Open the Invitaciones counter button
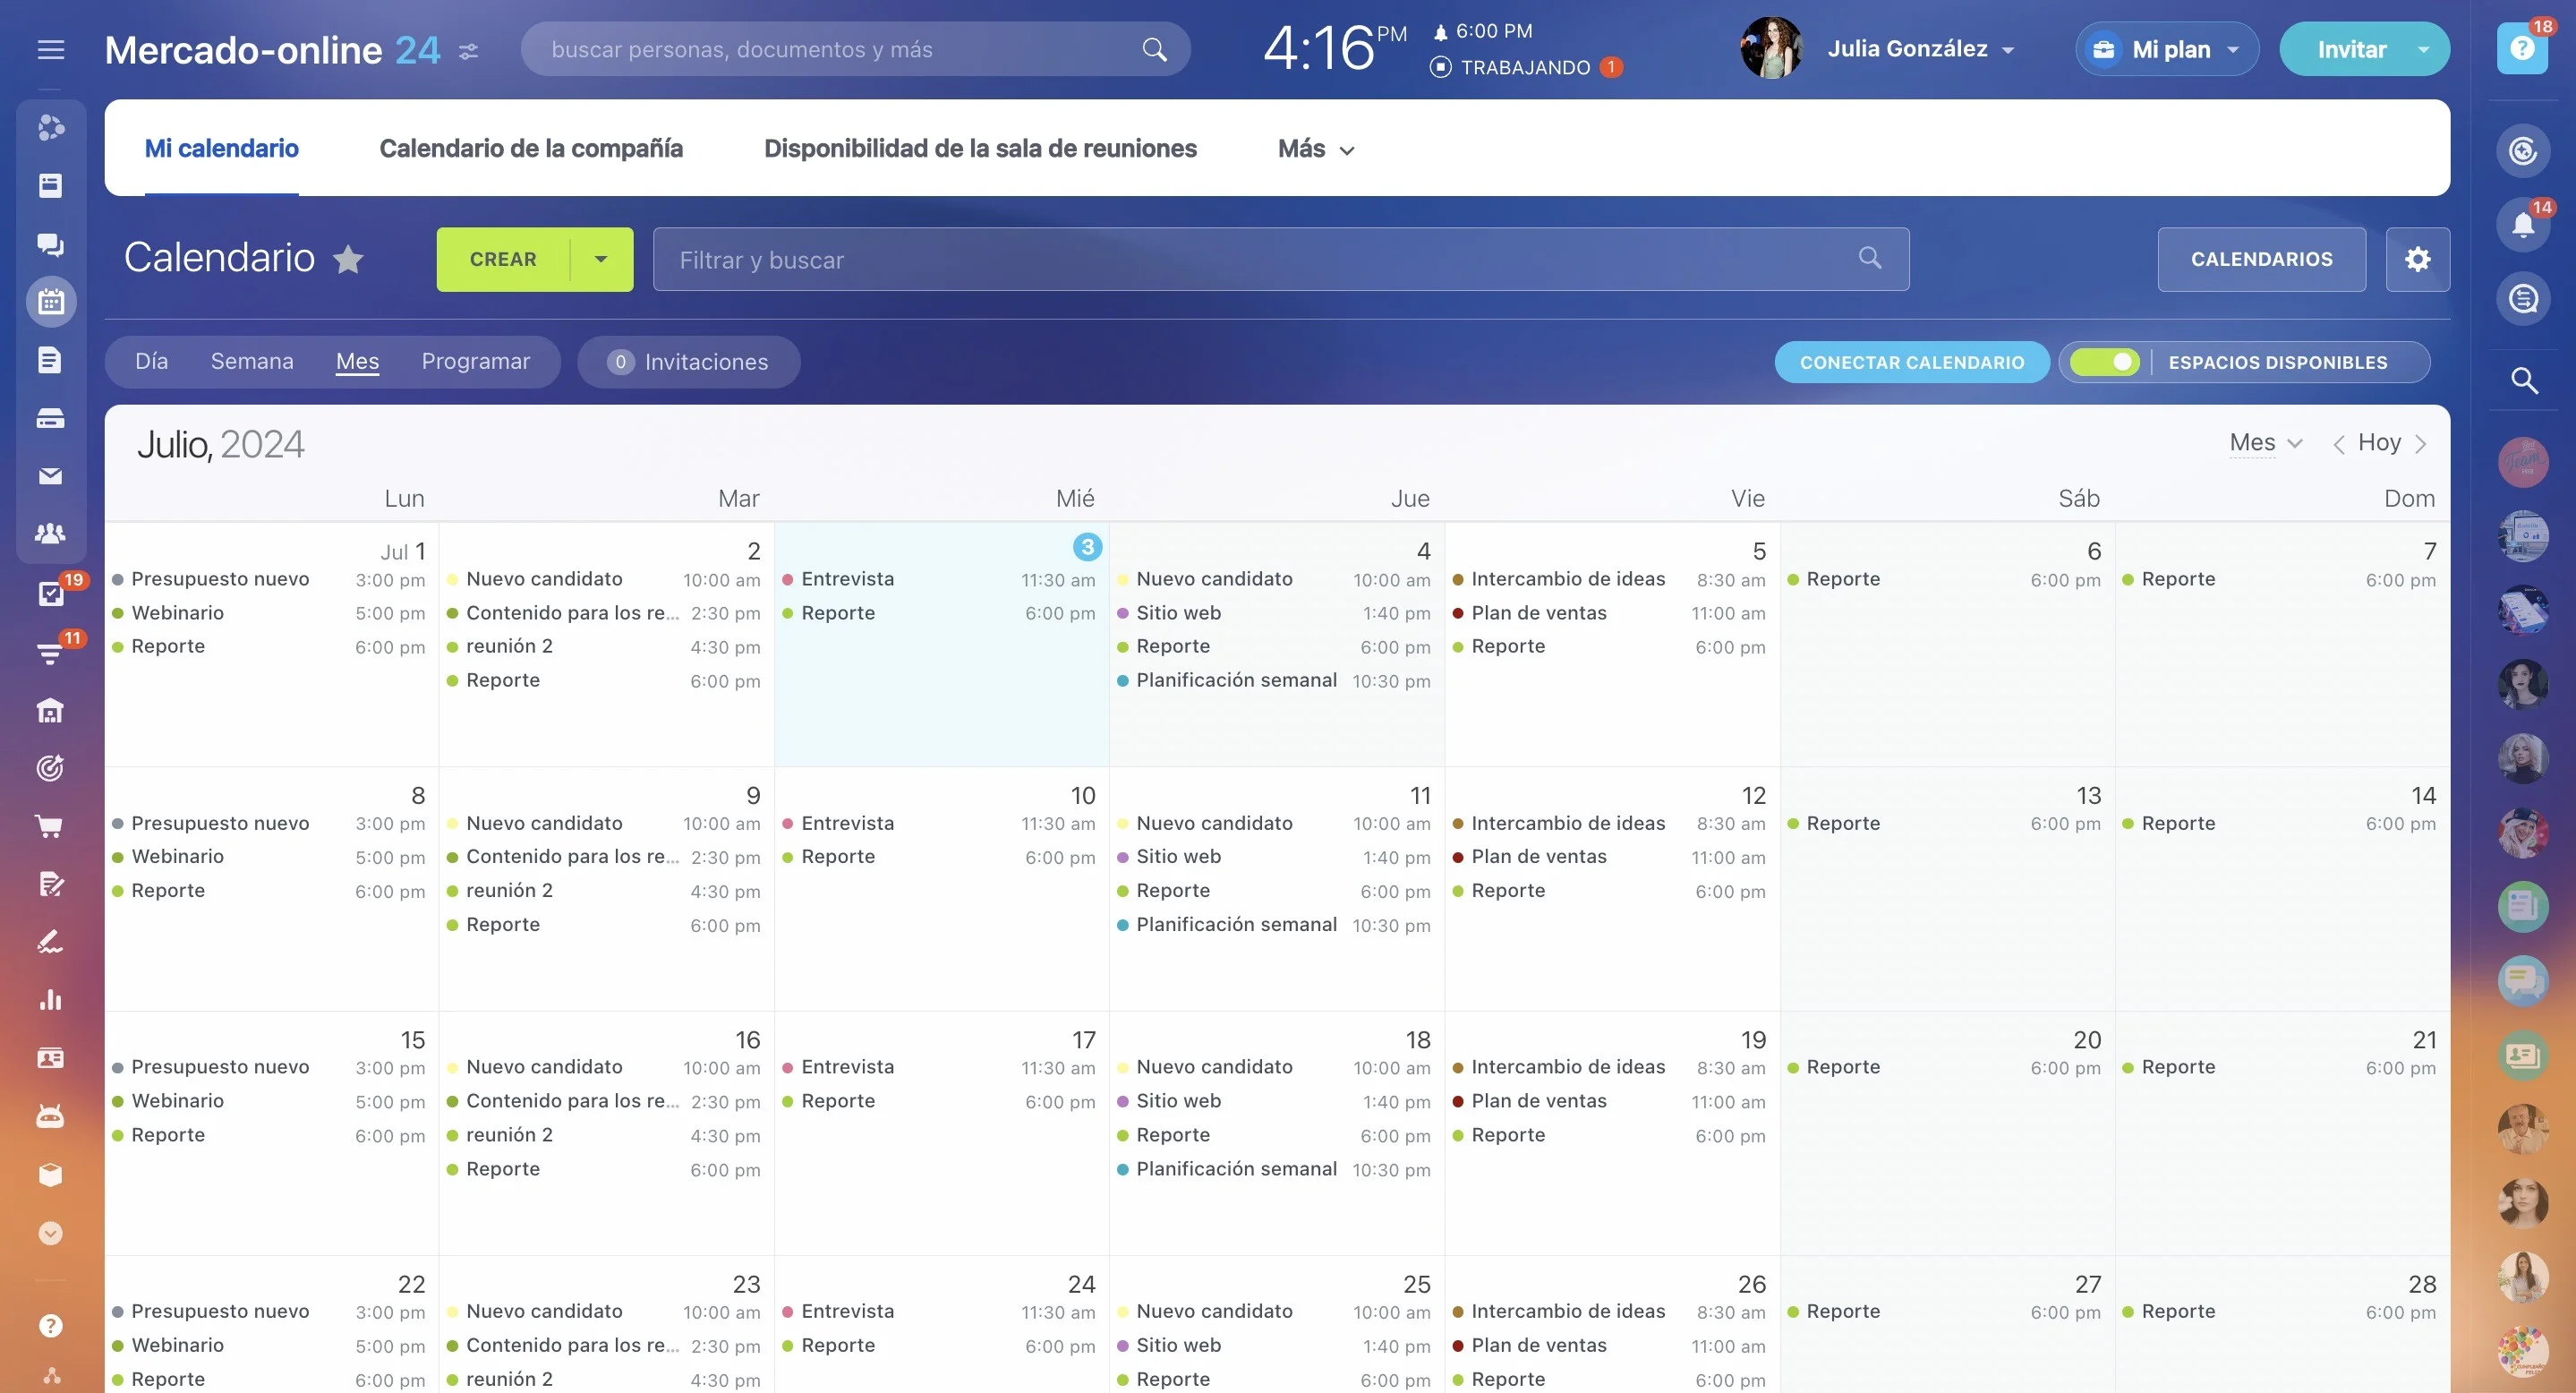Image resolution: width=2576 pixels, height=1393 pixels. tap(688, 362)
